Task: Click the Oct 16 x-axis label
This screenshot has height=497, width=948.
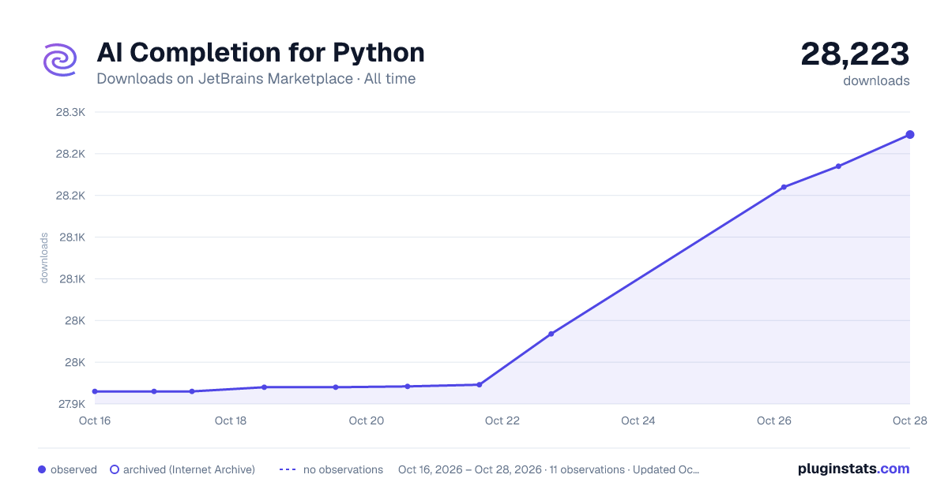Action: 95,420
